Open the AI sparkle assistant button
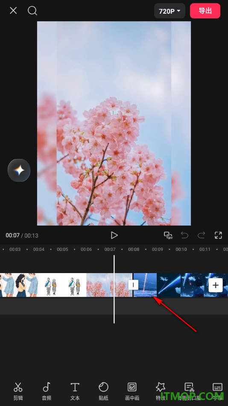This screenshot has width=228, height=406. 19,171
